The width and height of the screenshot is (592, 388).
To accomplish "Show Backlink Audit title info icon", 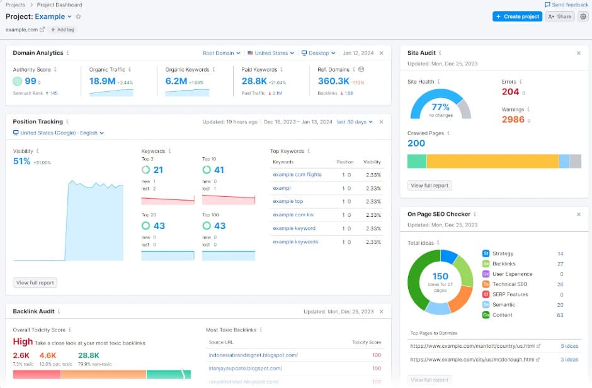I will coord(59,311).
